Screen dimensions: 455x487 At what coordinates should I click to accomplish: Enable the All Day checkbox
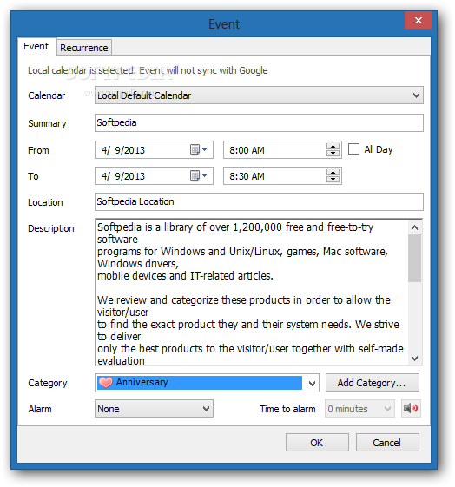tap(353, 149)
